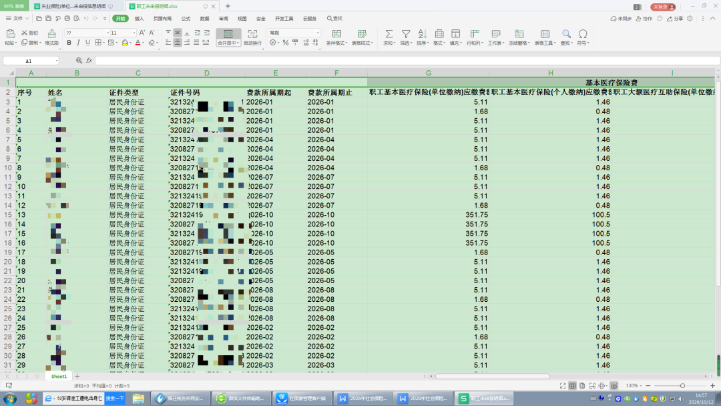Toggle horizontal center alignment
Screen dimensions: 721x406
pyautogui.click(x=178, y=43)
